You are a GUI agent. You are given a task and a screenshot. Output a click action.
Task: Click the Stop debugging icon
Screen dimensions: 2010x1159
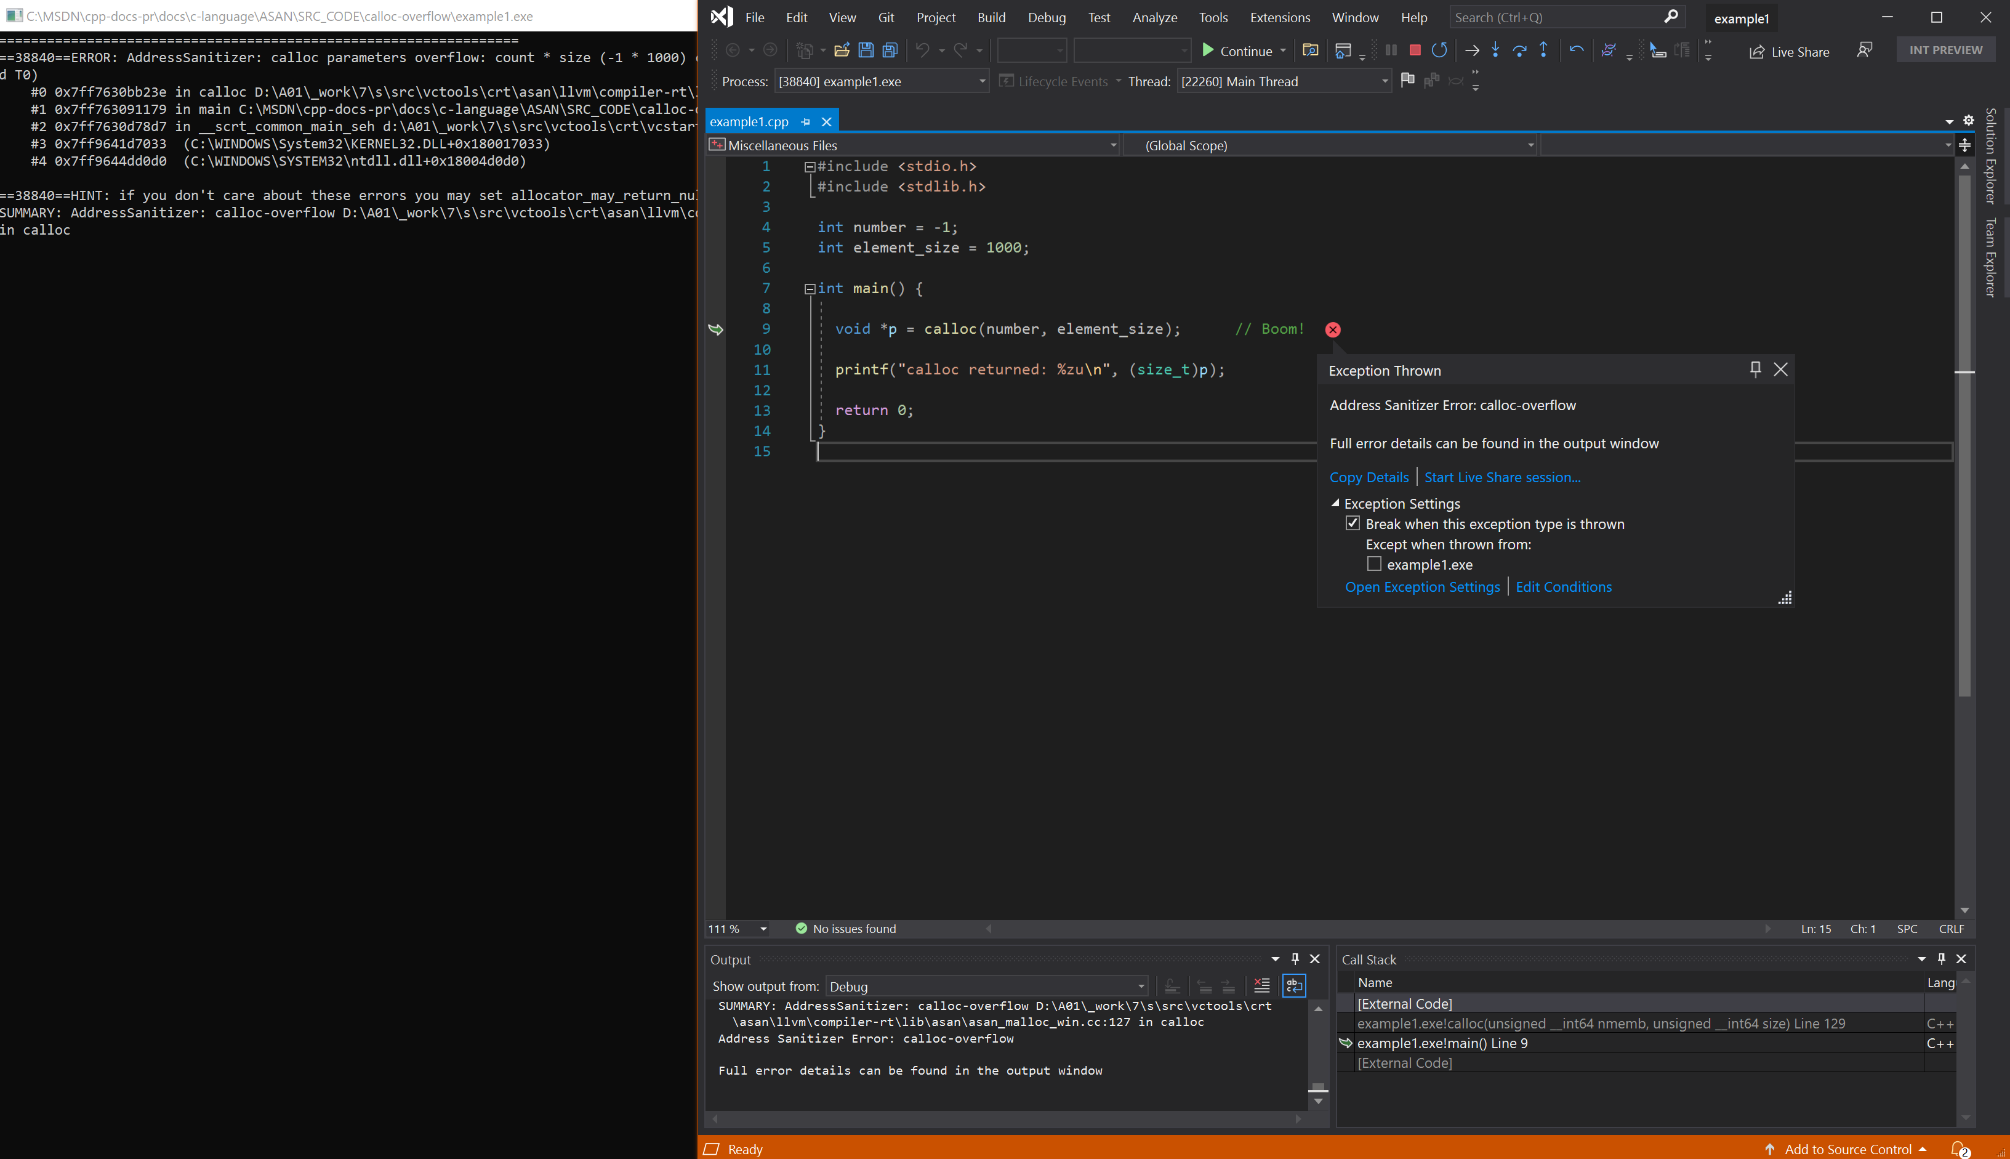1413,51
